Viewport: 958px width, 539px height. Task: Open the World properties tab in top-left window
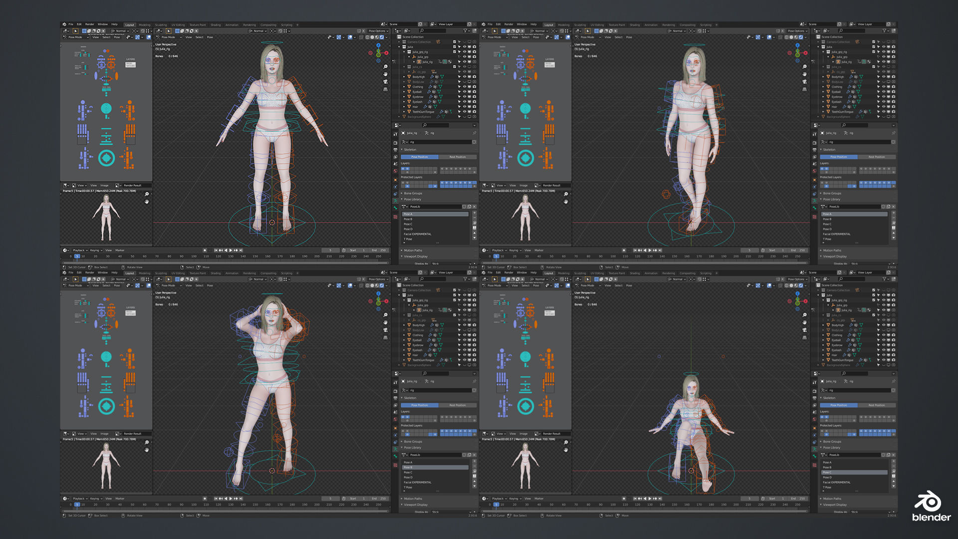(x=395, y=171)
